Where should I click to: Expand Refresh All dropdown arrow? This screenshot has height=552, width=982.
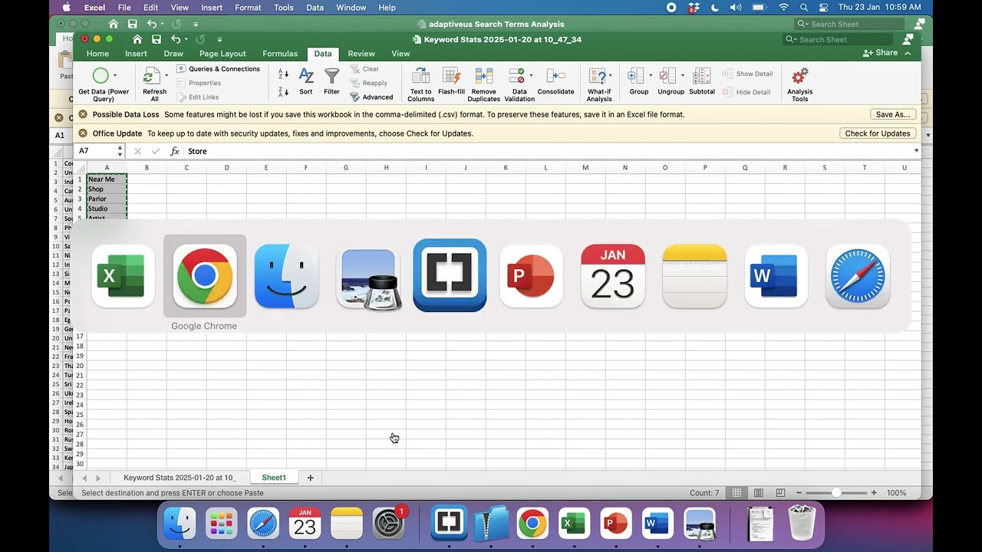[166, 75]
